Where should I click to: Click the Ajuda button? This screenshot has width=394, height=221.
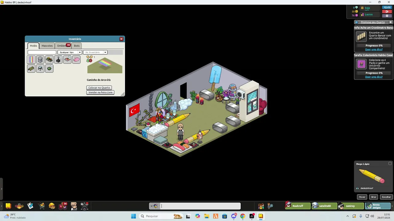[x=387, y=7]
